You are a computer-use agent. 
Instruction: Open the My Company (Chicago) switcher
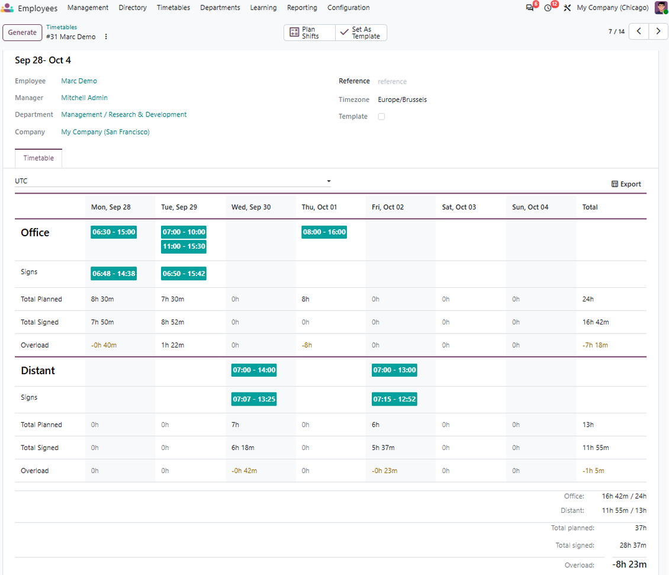(x=613, y=8)
